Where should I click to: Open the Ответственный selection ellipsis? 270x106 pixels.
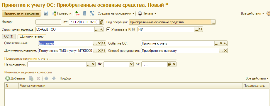click(95, 43)
